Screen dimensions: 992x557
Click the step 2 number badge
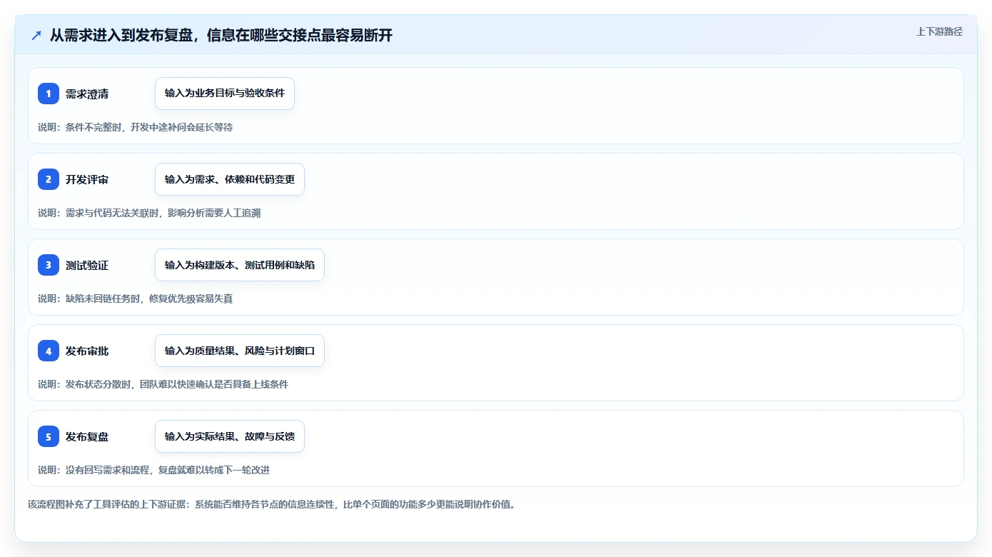(49, 179)
